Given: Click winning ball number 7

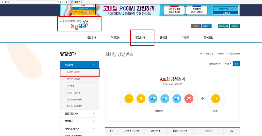Looking at the screenshot, I should (129, 99).
